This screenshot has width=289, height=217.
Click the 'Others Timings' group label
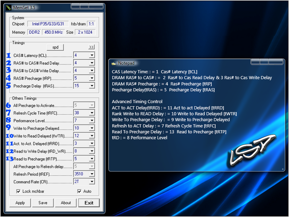[24, 98]
